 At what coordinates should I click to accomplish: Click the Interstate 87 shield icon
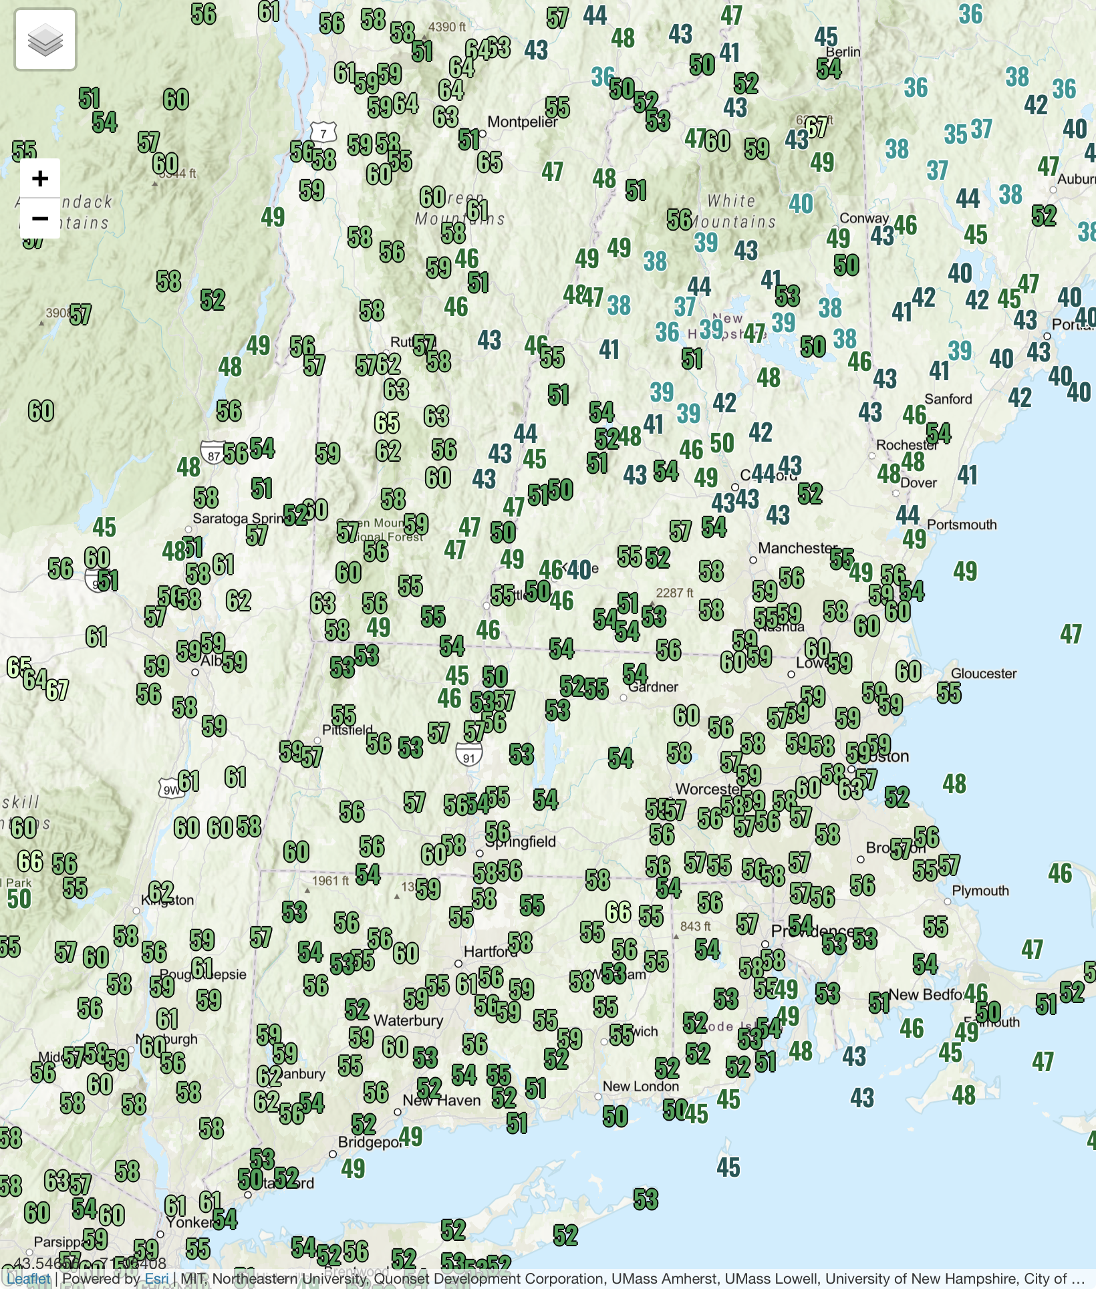coord(213,455)
